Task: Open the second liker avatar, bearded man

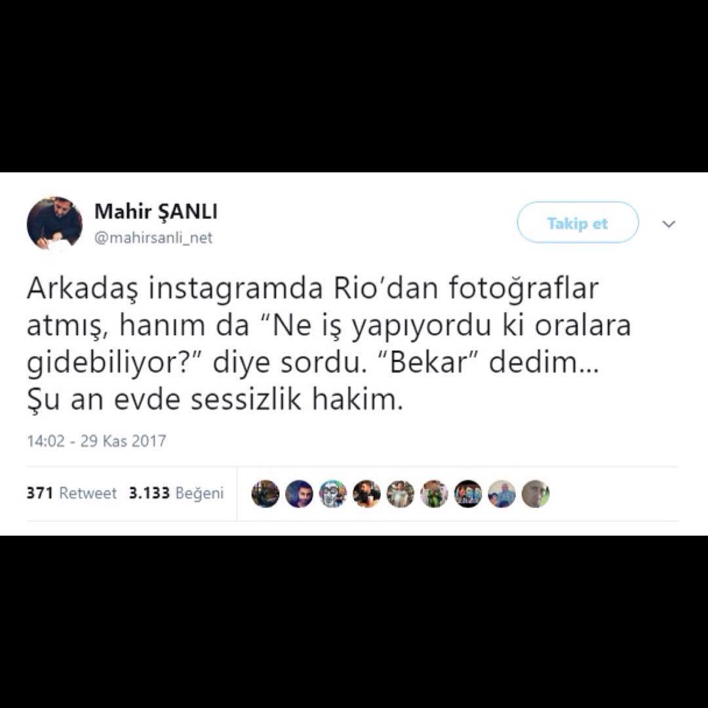Action: point(299,494)
